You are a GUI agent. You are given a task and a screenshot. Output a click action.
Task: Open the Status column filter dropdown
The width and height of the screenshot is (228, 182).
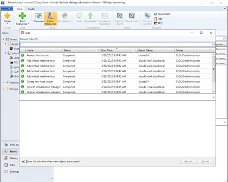click(98, 51)
